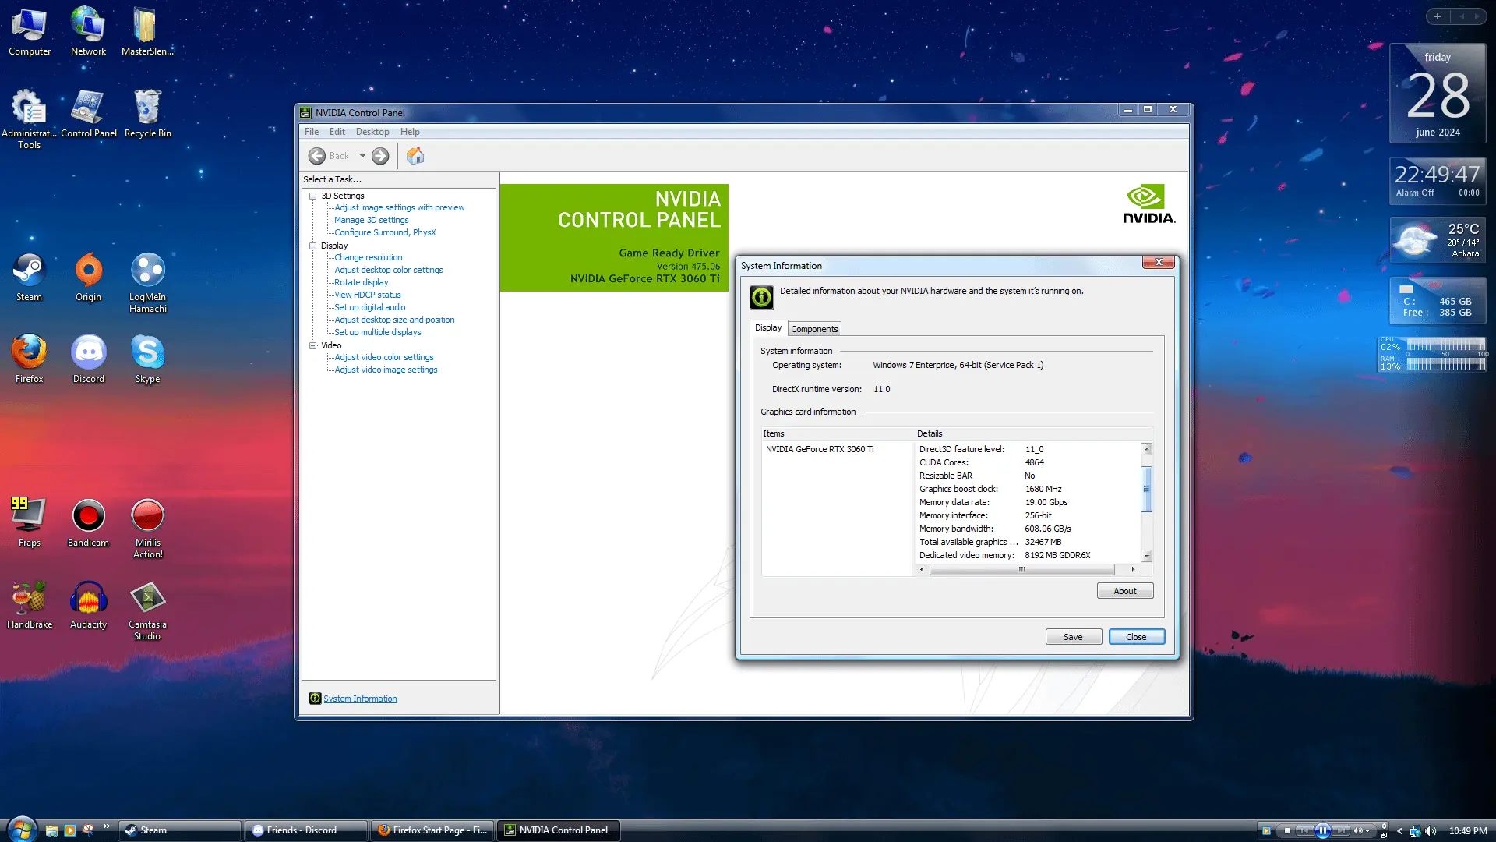The height and width of the screenshot is (842, 1496).
Task: Click the Audacity desktop icon
Action: (88, 605)
